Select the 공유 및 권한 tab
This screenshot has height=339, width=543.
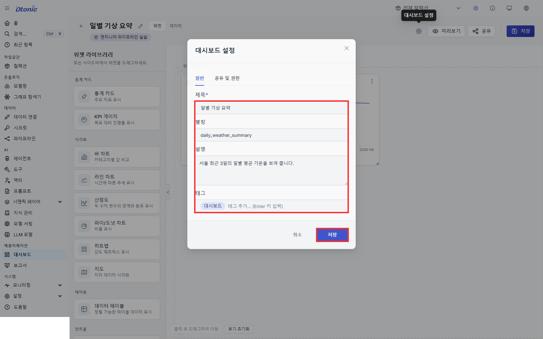[x=227, y=78]
